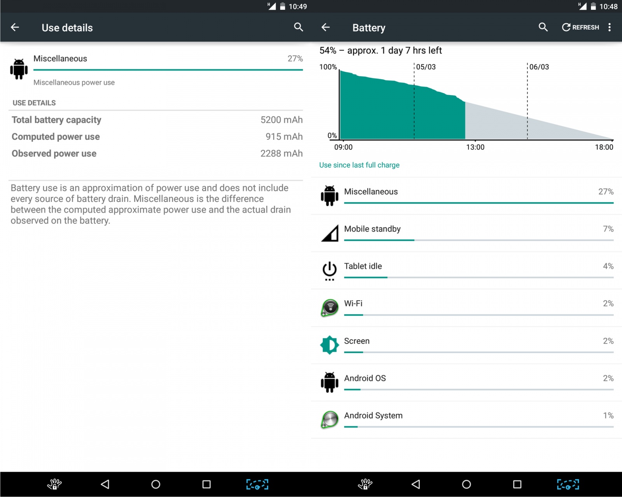Viewport: 622px width, 497px height.
Task: Tap the Miscellaneous robot icon in Battery list
Action: 330,195
